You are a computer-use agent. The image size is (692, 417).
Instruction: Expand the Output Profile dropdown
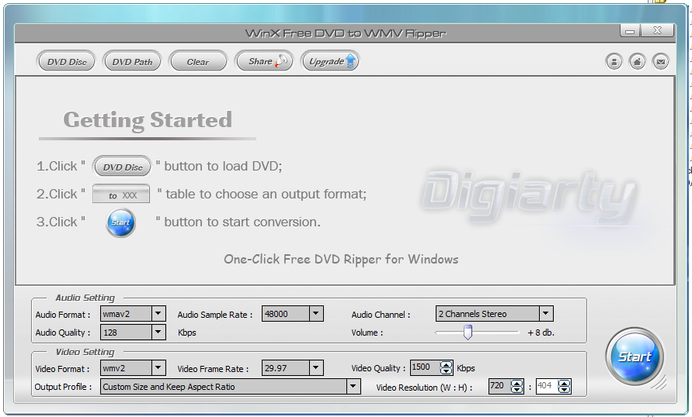click(353, 386)
